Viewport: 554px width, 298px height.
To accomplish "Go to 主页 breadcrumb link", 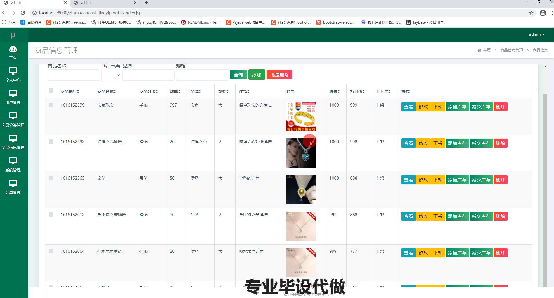I will click(x=484, y=50).
